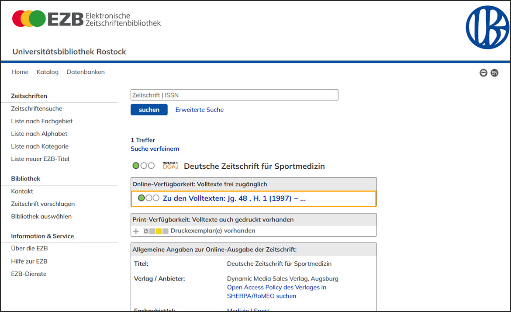This screenshot has width=511, height=312.
Task: Go to Zeitschriftensuche in sidebar
Action: 37,108
